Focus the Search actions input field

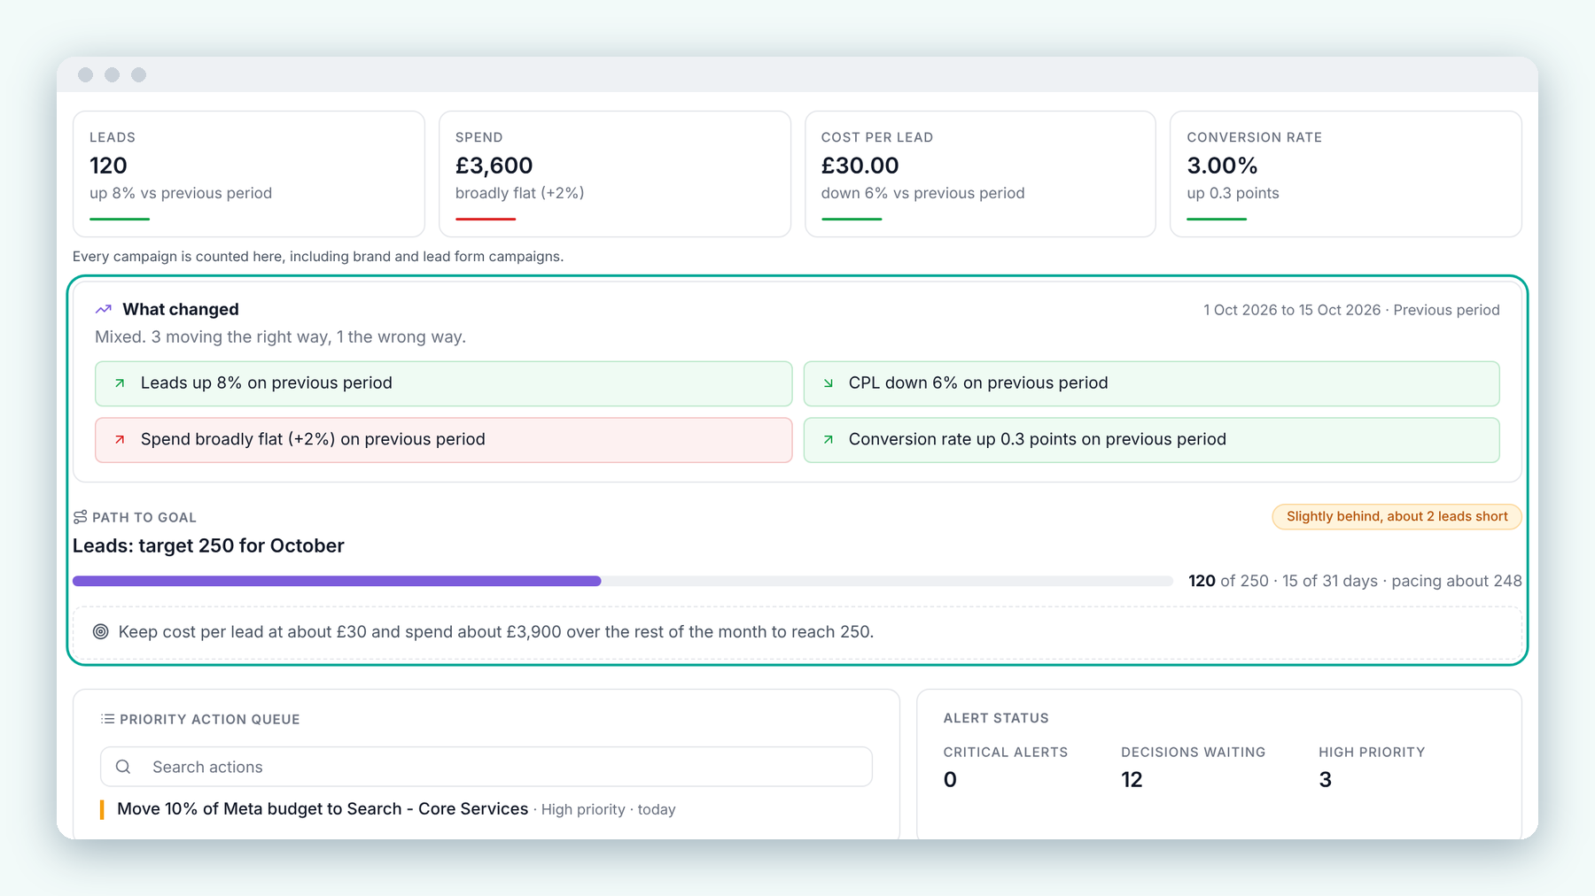(x=486, y=767)
